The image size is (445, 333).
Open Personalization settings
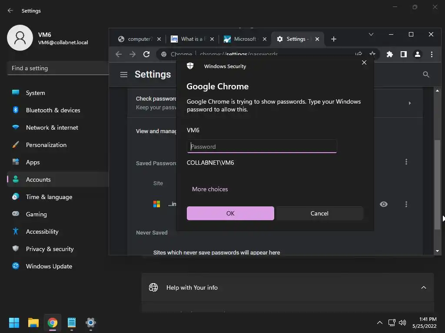(58, 145)
